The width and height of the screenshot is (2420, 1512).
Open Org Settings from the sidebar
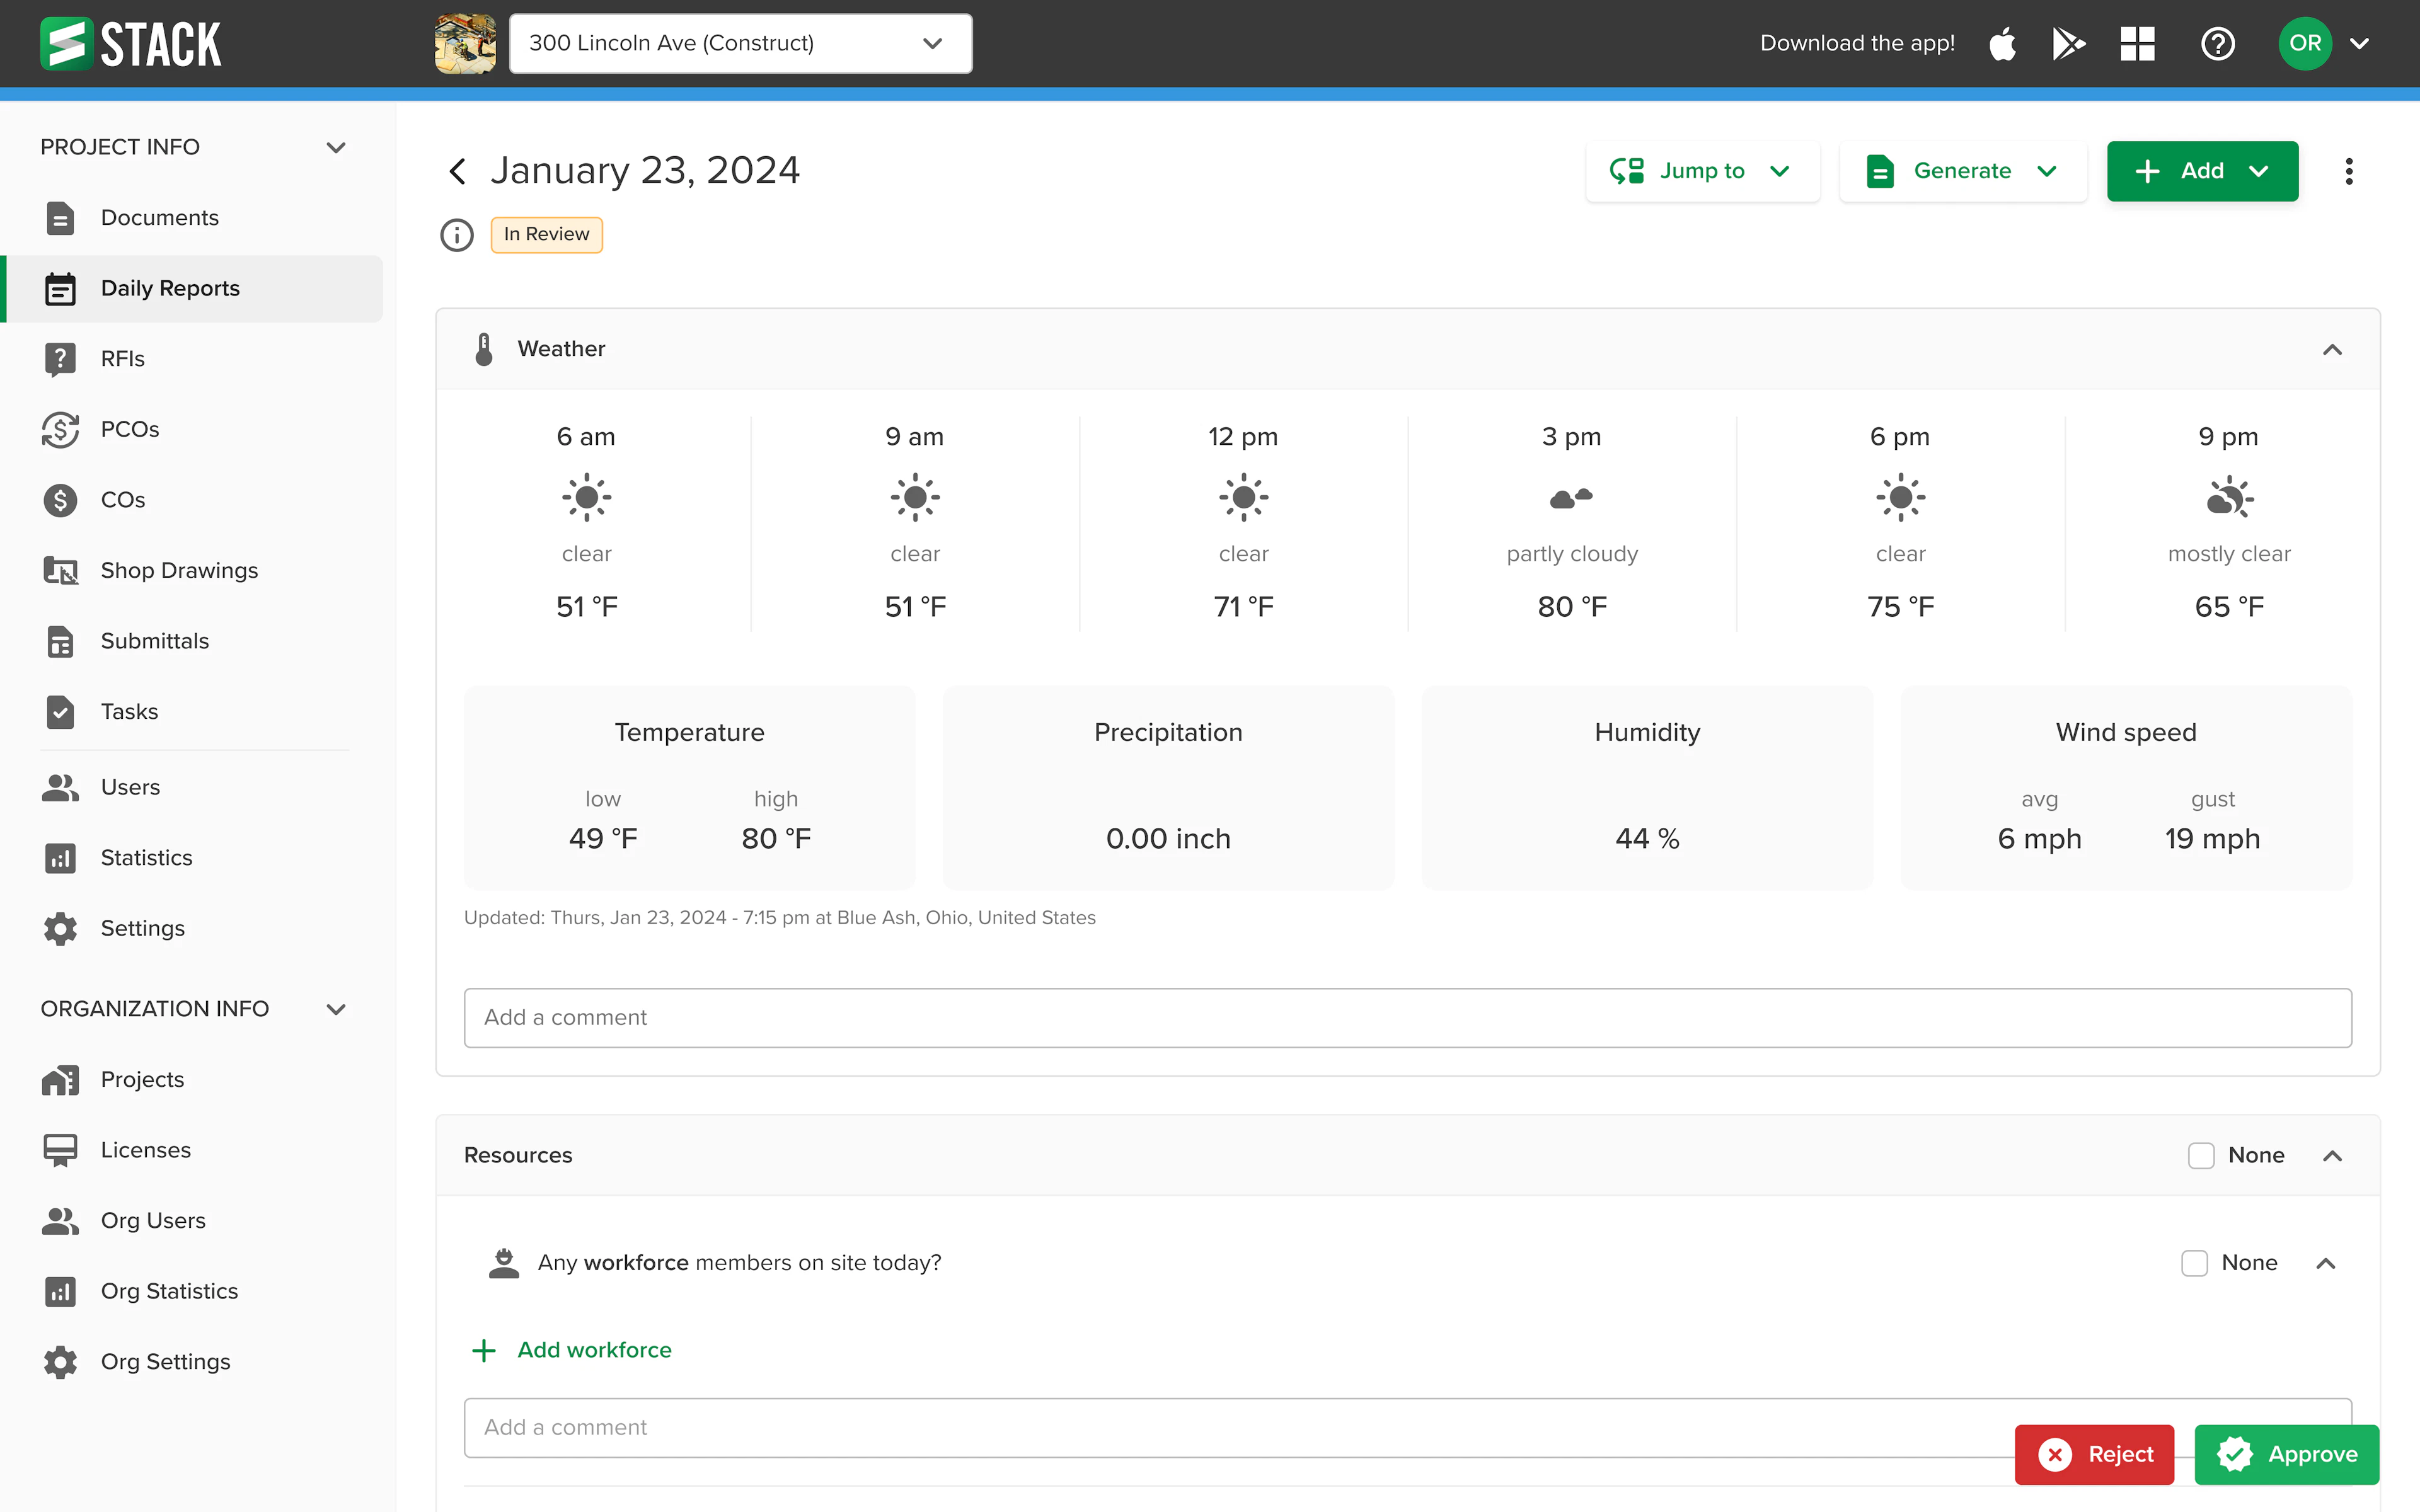pyautogui.click(x=165, y=1361)
